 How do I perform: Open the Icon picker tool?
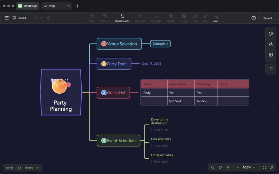pos(195,18)
